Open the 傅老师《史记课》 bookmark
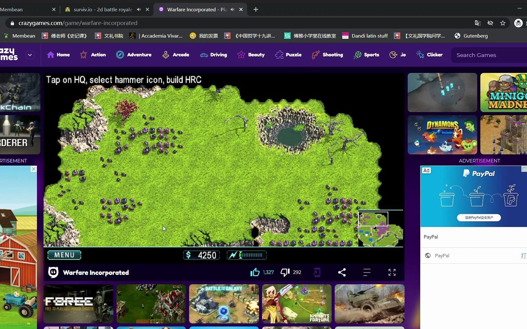The height and width of the screenshot is (329, 527). (65, 36)
